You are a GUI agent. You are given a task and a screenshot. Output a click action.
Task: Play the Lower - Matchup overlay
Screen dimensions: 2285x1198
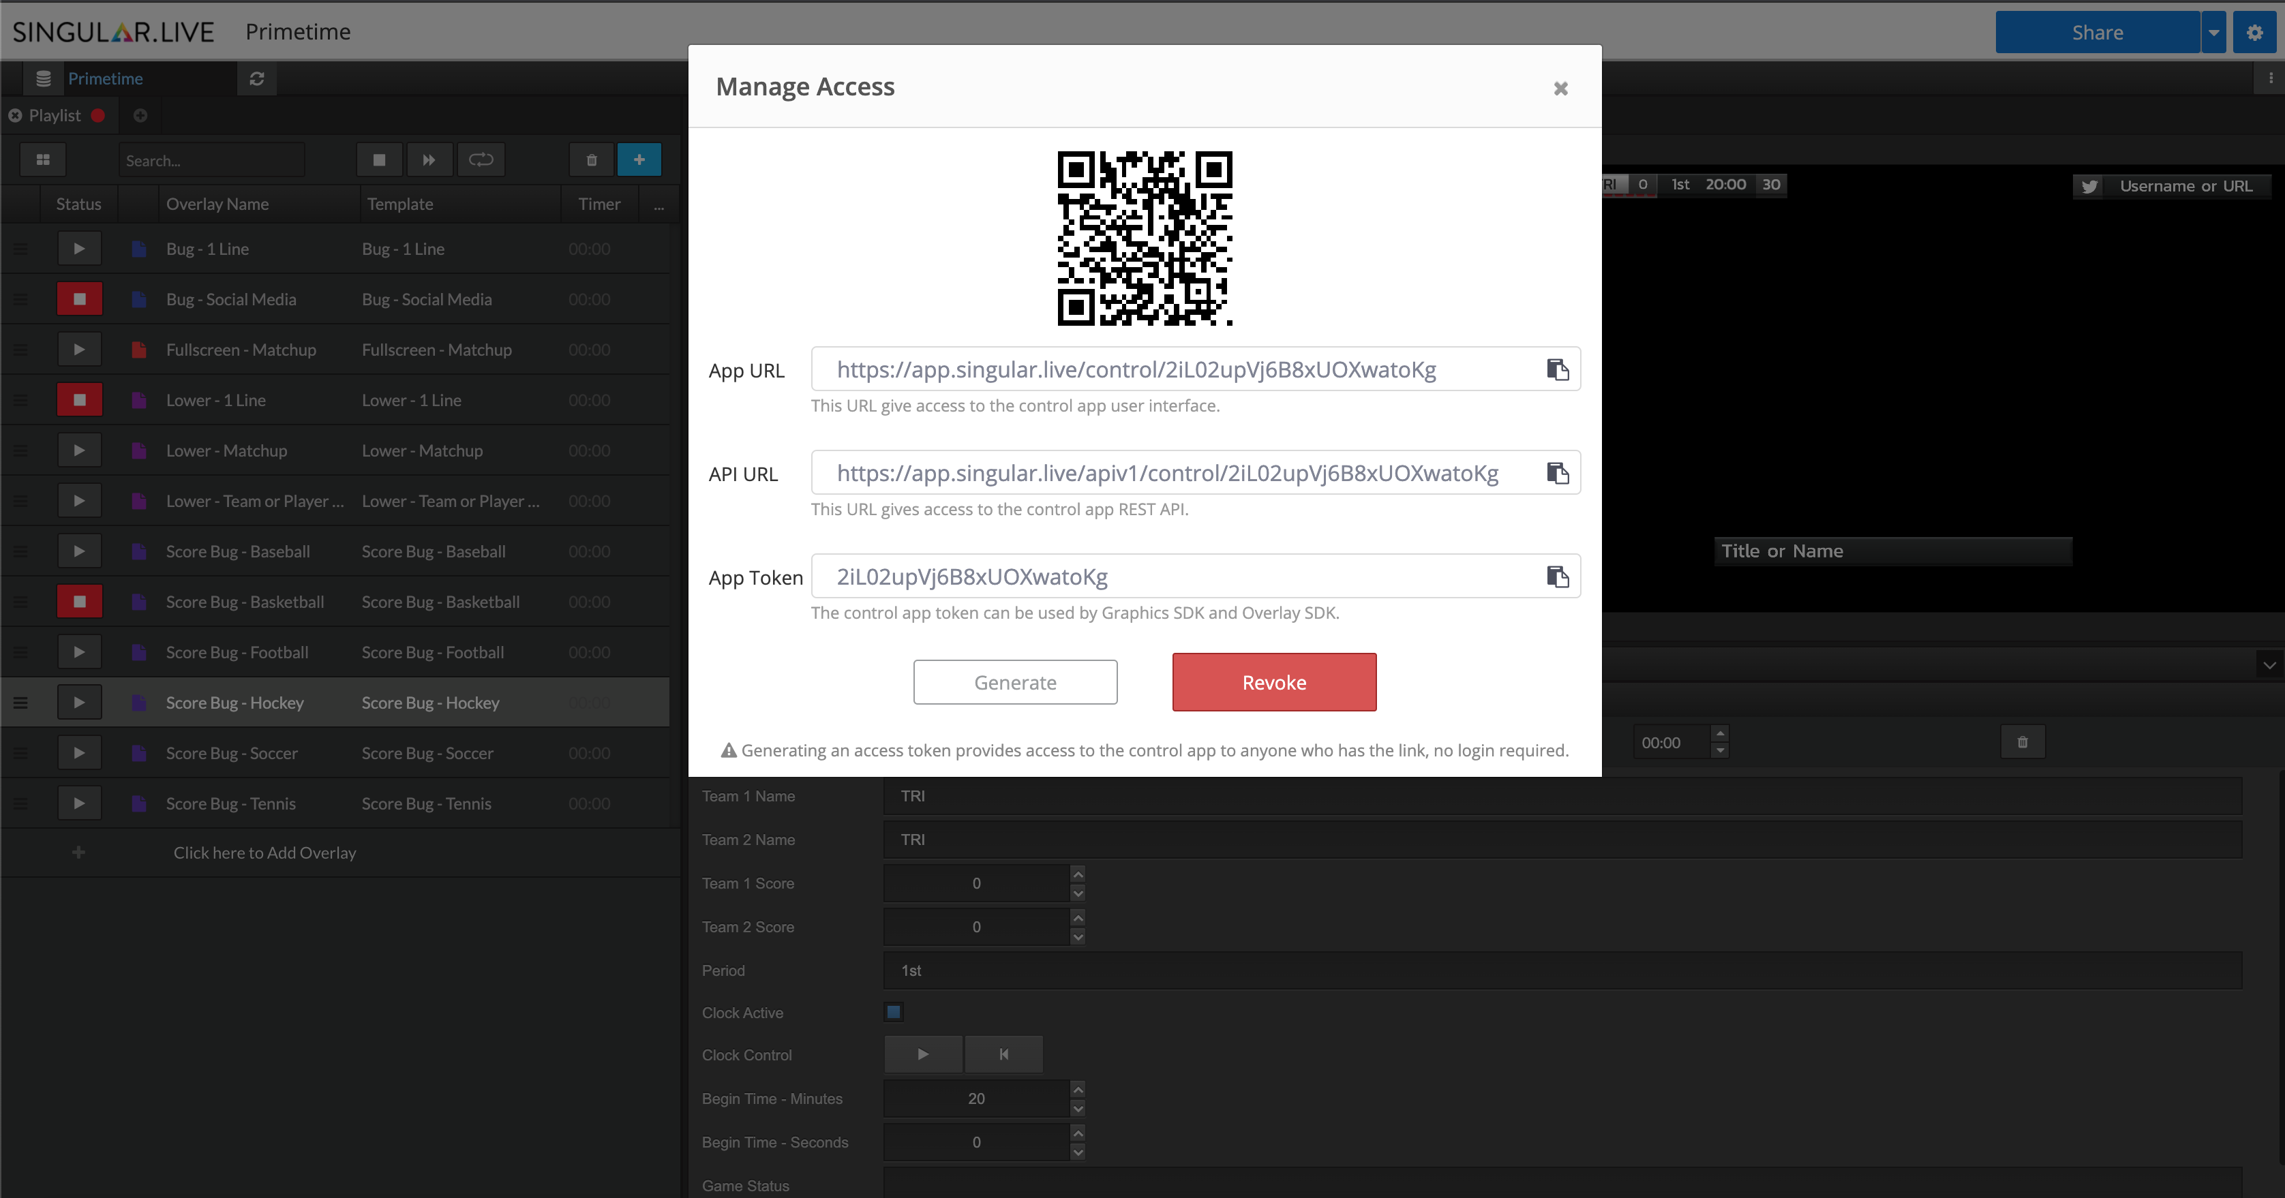tap(79, 450)
